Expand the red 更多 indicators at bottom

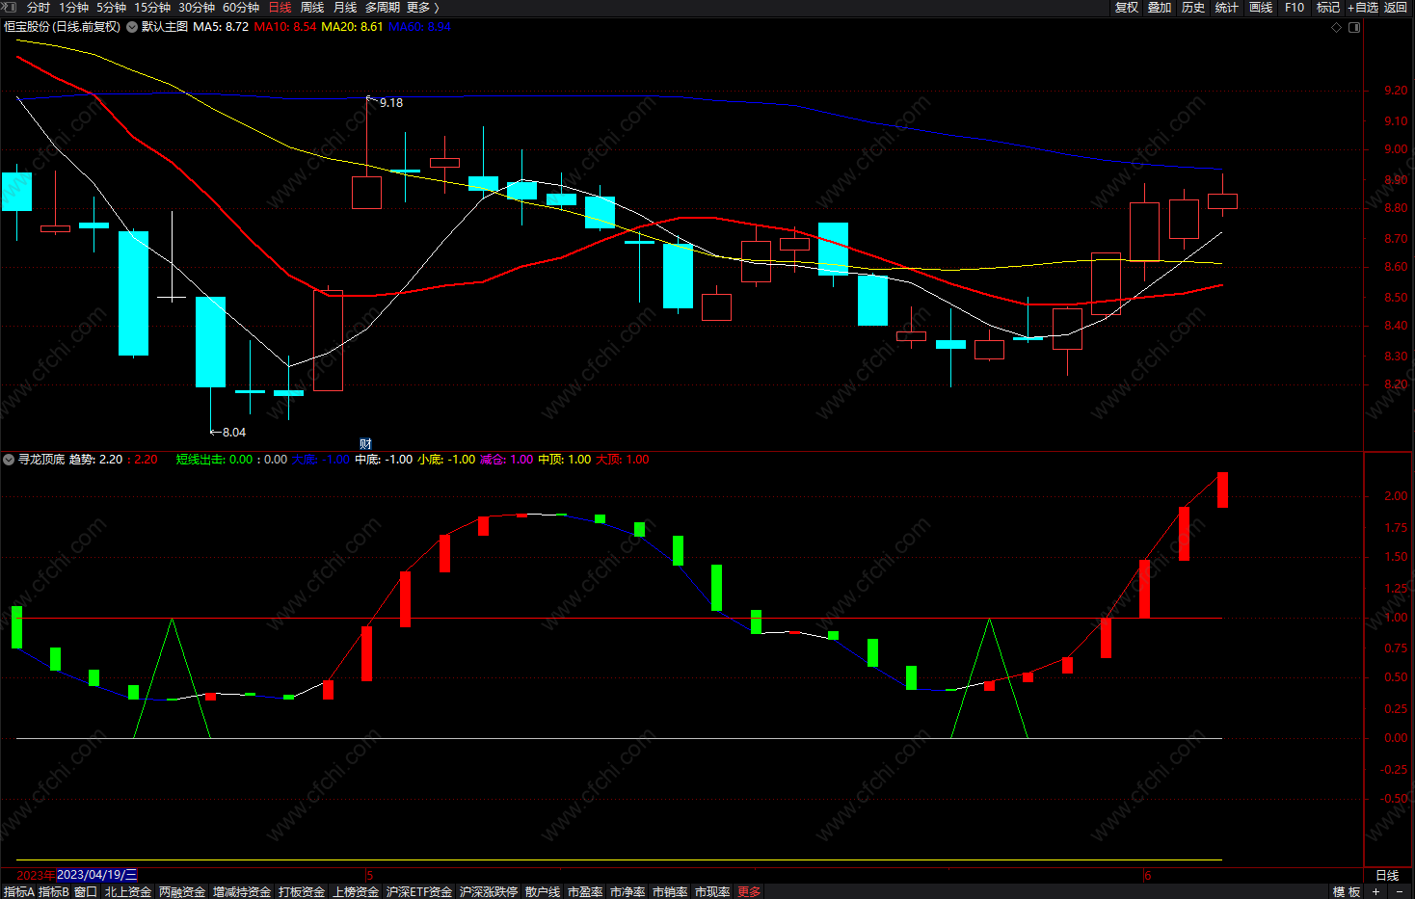coord(749,892)
